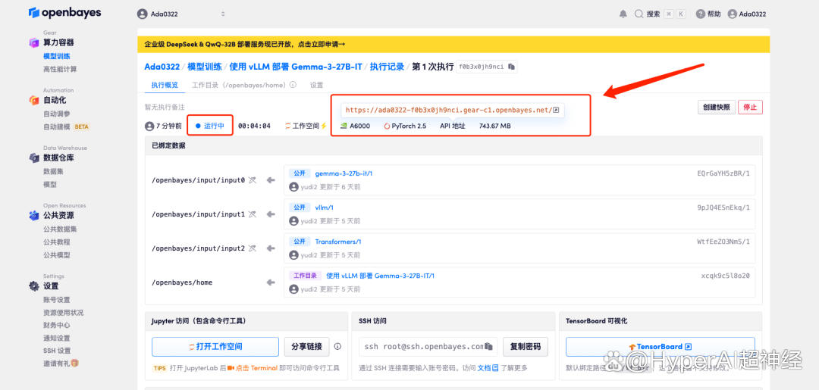Click the 算力容器 cube icon

coord(34,42)
